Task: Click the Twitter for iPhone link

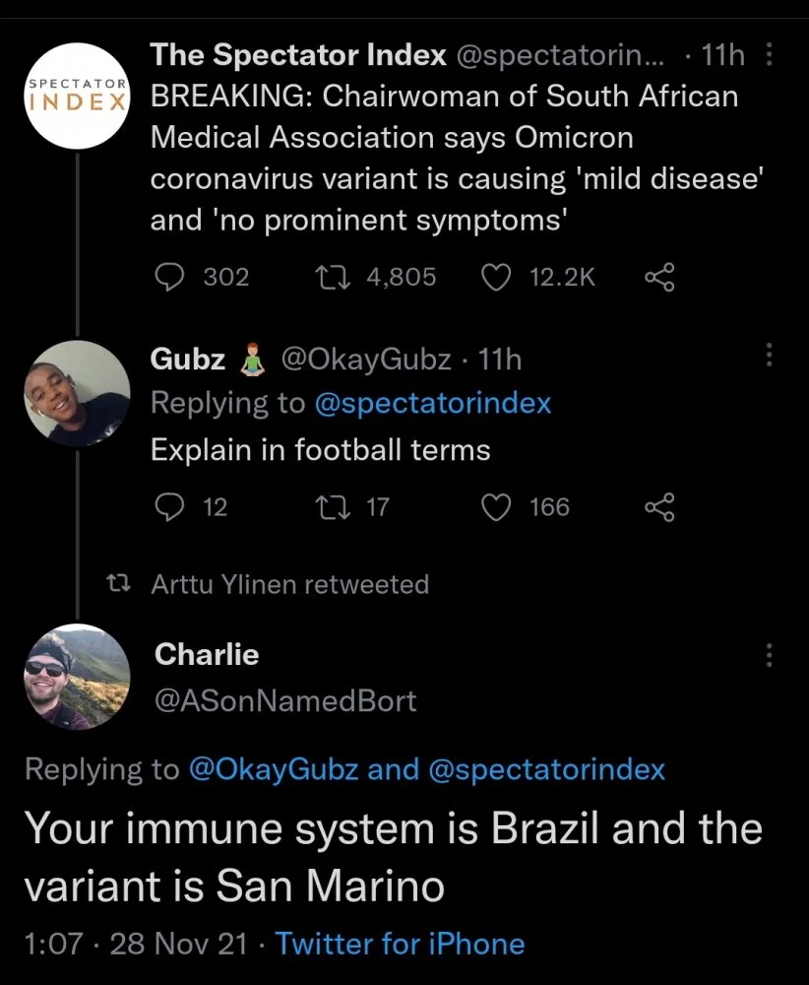Action: [x=400, y=944]
